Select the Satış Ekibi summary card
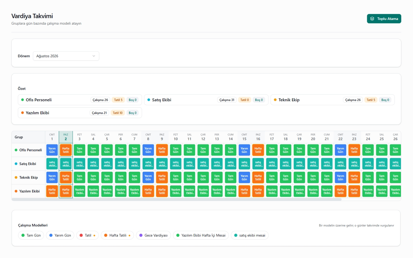 (x=206, y=100)
